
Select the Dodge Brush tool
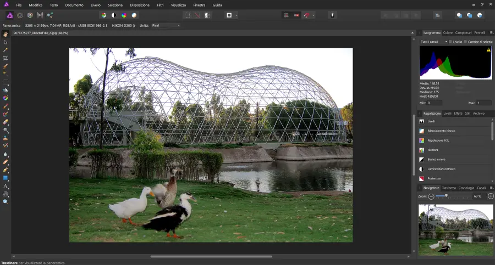pyautogui.click(x=5, y=130)
